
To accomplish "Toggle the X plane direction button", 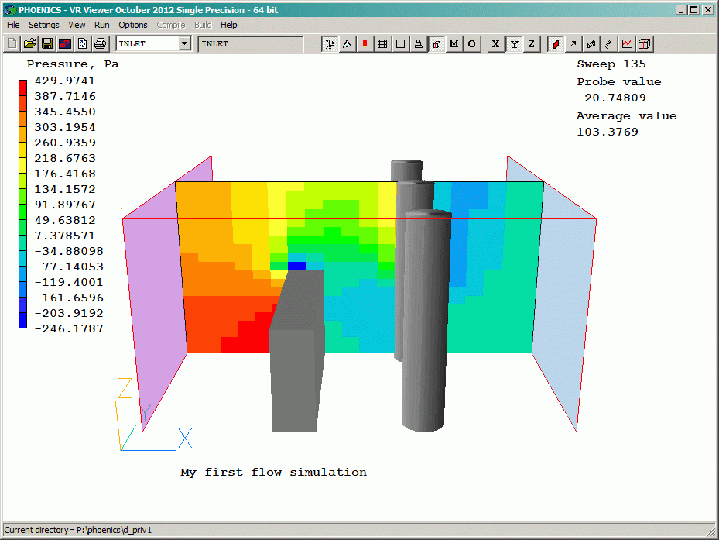I will pos(495,44).
